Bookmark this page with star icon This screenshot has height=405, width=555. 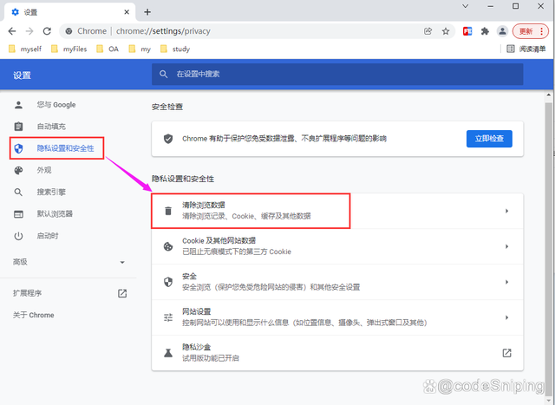[446, 31]
